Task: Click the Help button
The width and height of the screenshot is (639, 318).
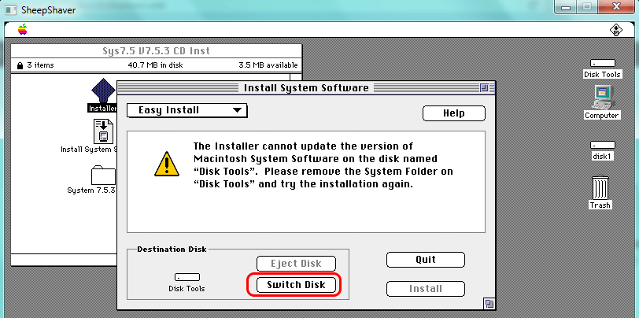Action: (x=453, y=113)
